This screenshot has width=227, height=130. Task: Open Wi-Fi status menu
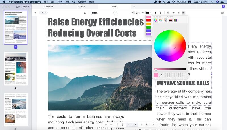click(x=173, y=2)
